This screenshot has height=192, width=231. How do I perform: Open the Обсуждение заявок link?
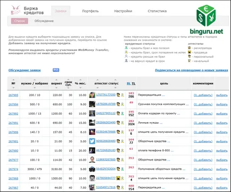coord(24,70)
